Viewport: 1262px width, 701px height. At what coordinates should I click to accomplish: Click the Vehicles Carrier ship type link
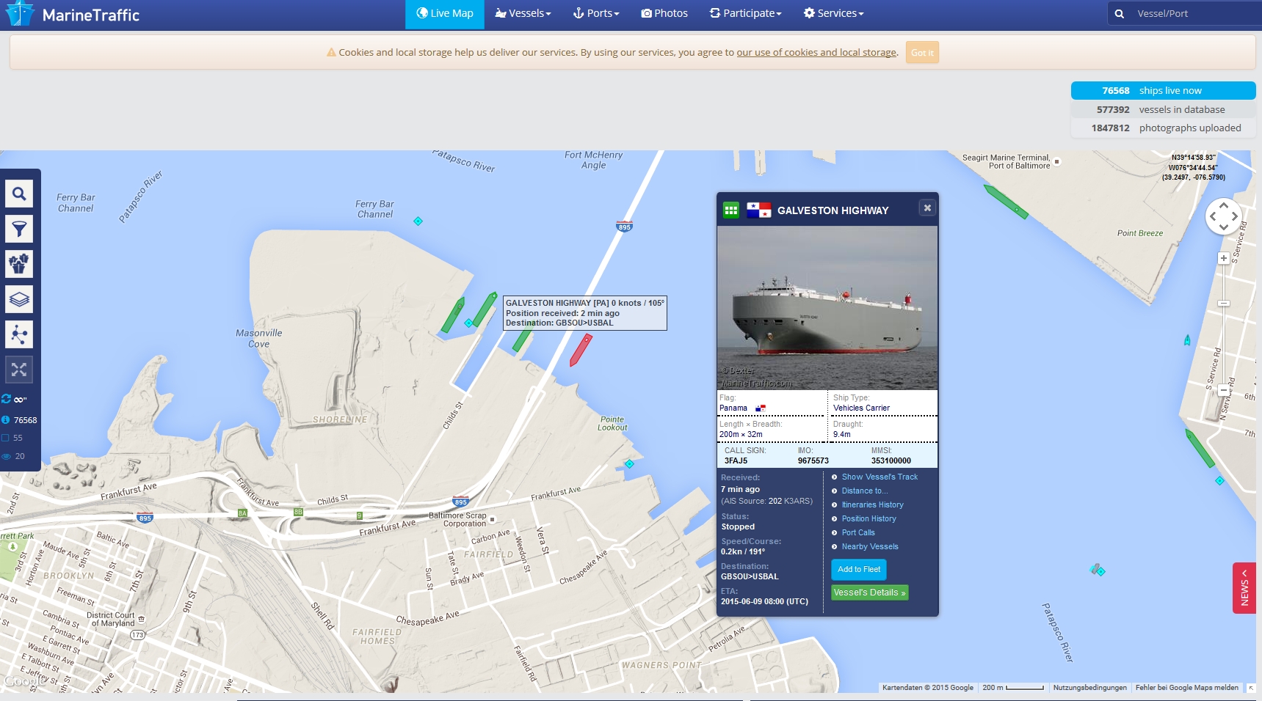[x=861, y=408]
